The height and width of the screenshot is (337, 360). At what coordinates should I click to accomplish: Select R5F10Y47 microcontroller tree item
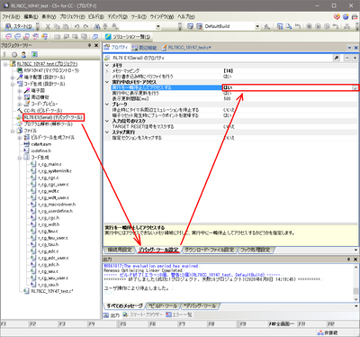51,70
